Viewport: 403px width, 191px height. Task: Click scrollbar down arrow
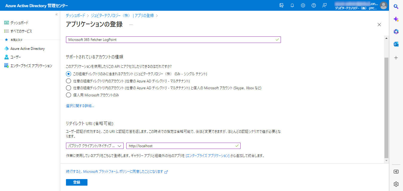click(x=386, y=161)
